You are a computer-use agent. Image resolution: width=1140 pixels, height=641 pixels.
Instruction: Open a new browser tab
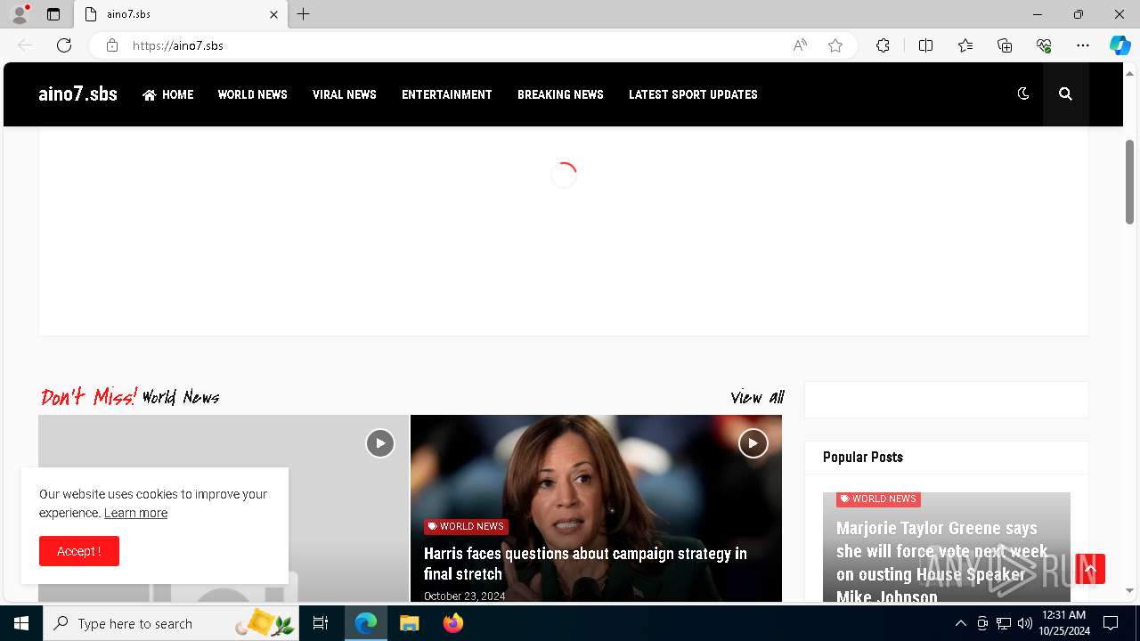(304, 14)
